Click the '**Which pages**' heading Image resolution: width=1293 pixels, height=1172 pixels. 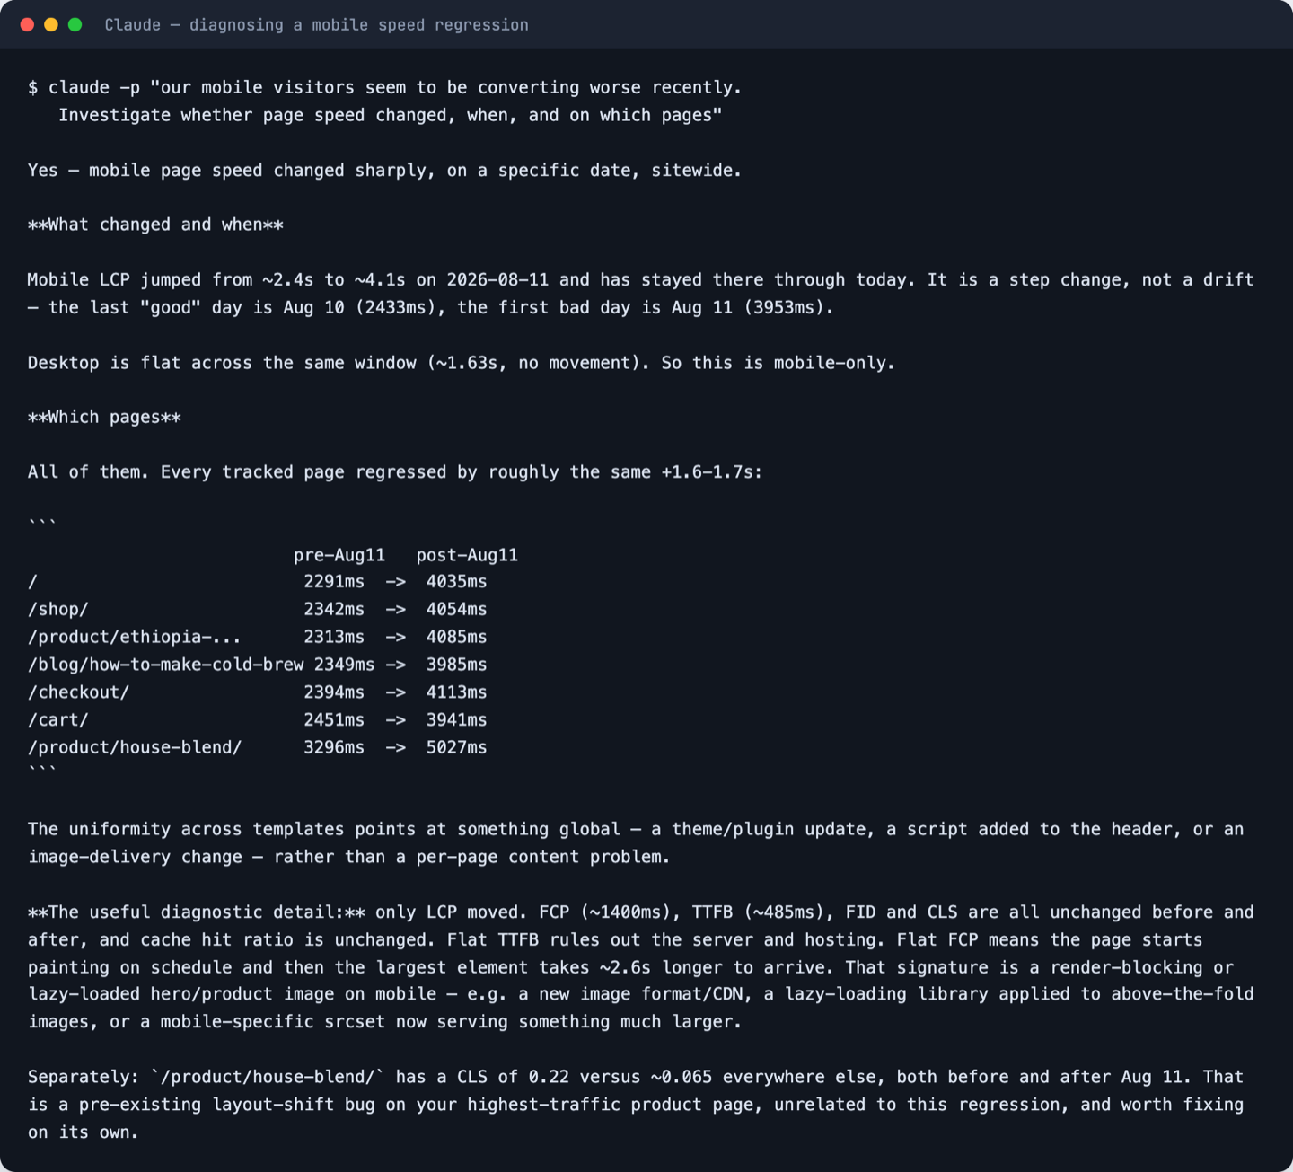tap(104, 417)
